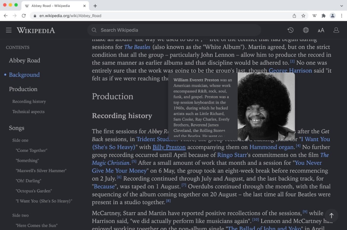The height and width of the screenshot is (230, 347).
Task: Open the language globe icon
Action: (x=306, y=30)
